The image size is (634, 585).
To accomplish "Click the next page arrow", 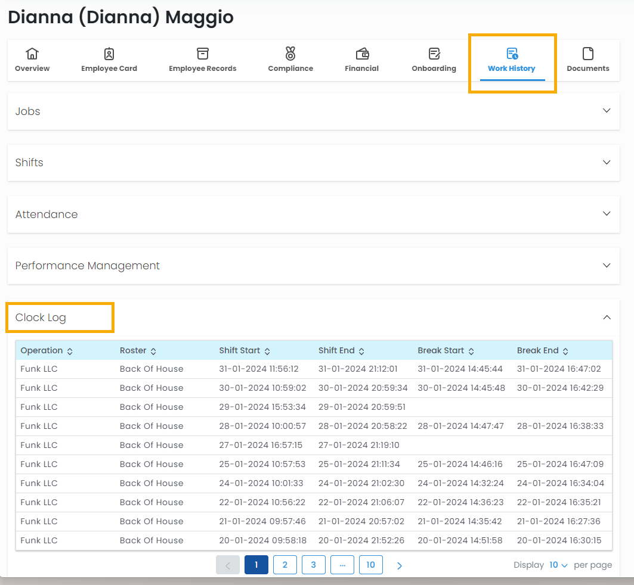I will 400,565.
